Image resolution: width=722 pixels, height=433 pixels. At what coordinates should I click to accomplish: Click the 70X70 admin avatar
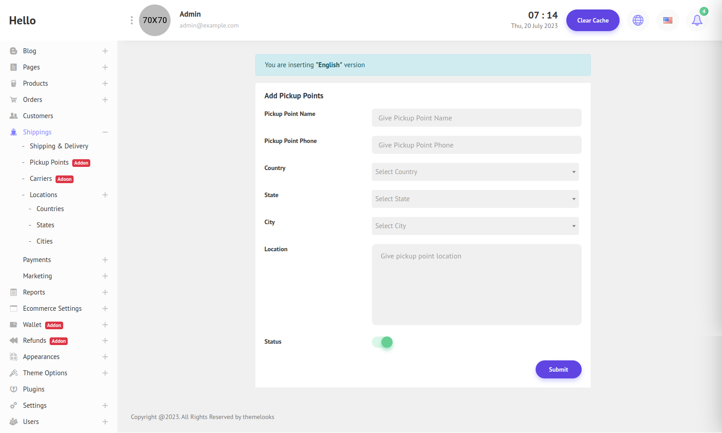pyautogui.click(x=155, y=20)
